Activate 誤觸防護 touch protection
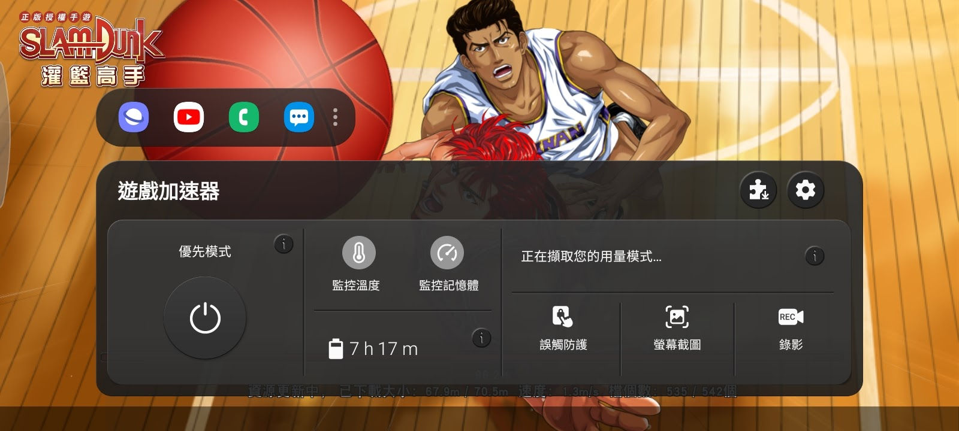The image size is (959, 431). click(x=563, y=328)
